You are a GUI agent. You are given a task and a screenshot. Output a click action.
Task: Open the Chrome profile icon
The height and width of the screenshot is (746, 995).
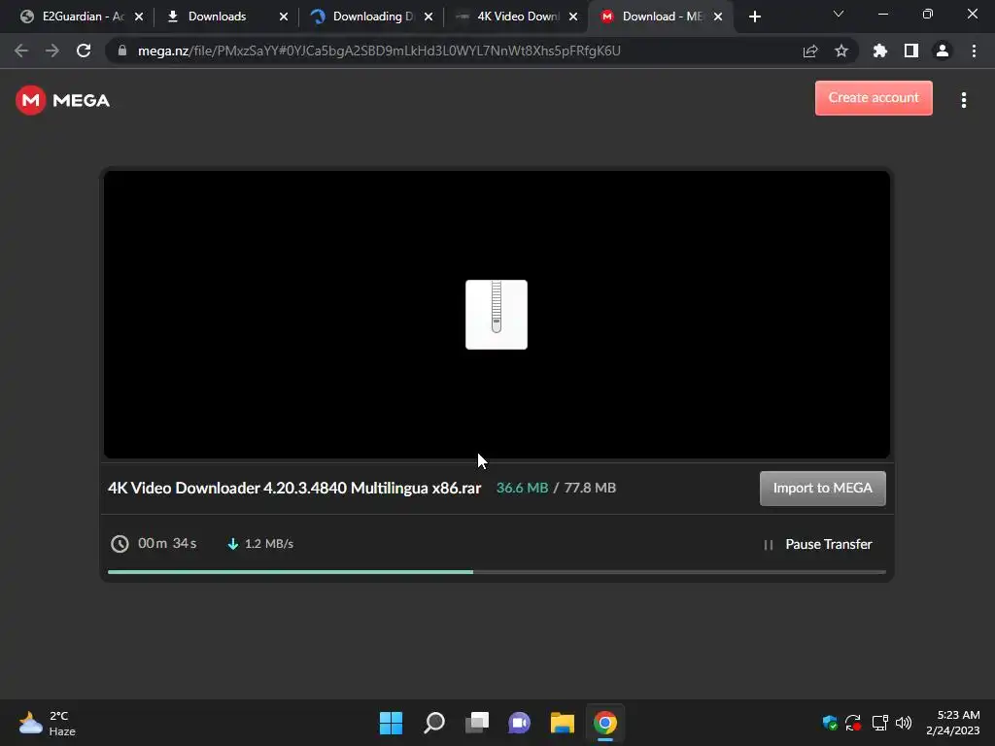[943, 51]
